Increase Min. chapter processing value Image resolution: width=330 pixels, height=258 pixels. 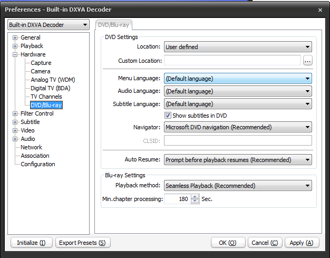195,197
